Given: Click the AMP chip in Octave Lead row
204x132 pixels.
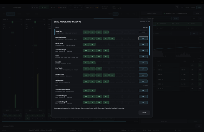Looking at the screenshot, I should pos(99,75).
